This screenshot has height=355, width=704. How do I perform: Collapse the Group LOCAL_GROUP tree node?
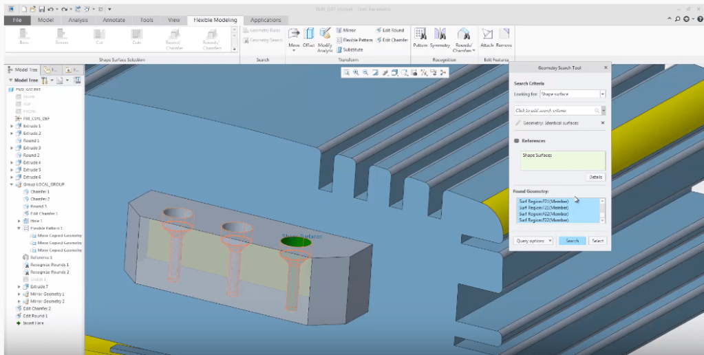[12, 184]
